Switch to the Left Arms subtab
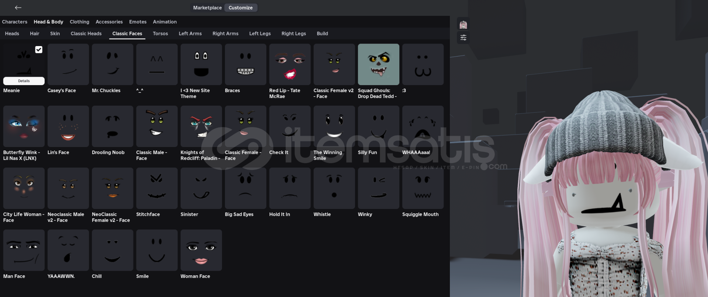 [190, 34]
